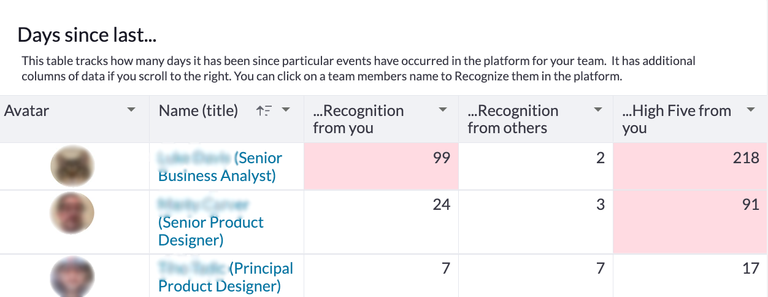Image resolution: width=768 pixels, height=297 pixels.
Task: Open the Senior Product Designer name link
Action: tap(210, 222)
